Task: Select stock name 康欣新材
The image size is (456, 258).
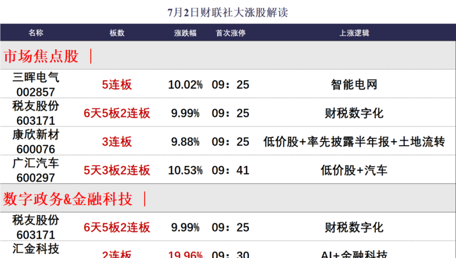Action: (x=36, y=134)
